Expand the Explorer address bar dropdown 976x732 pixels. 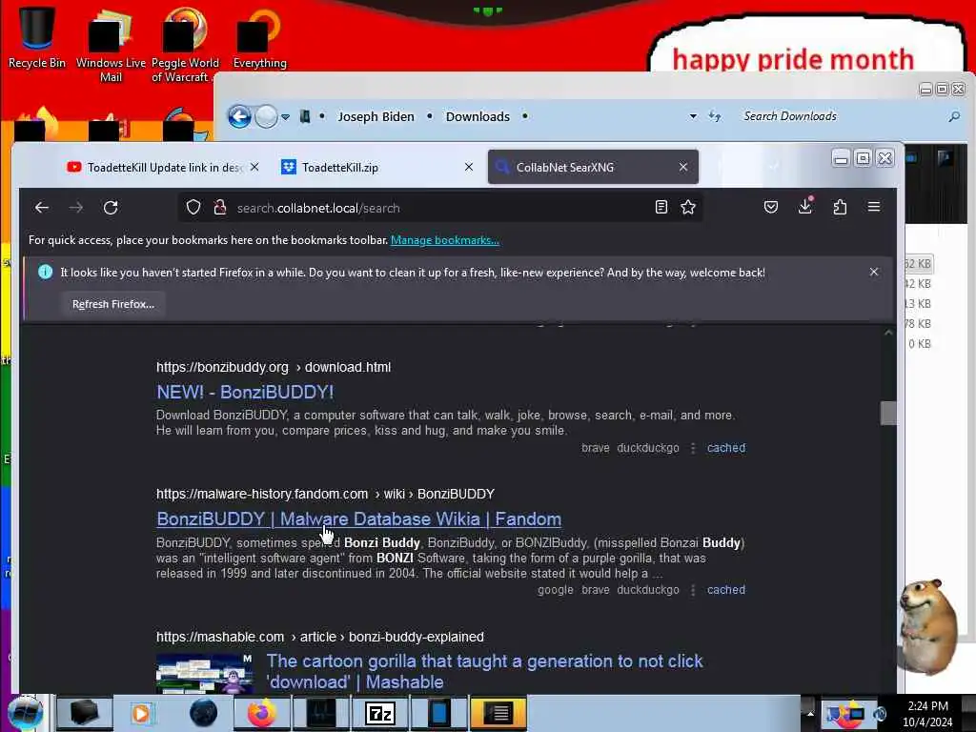[693, 116]
